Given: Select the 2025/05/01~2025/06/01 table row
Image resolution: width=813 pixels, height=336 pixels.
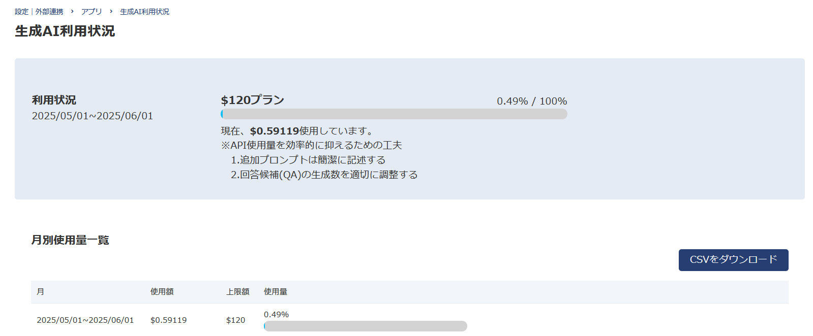Looking at the screenshot, I should click(x=85, y=320).
